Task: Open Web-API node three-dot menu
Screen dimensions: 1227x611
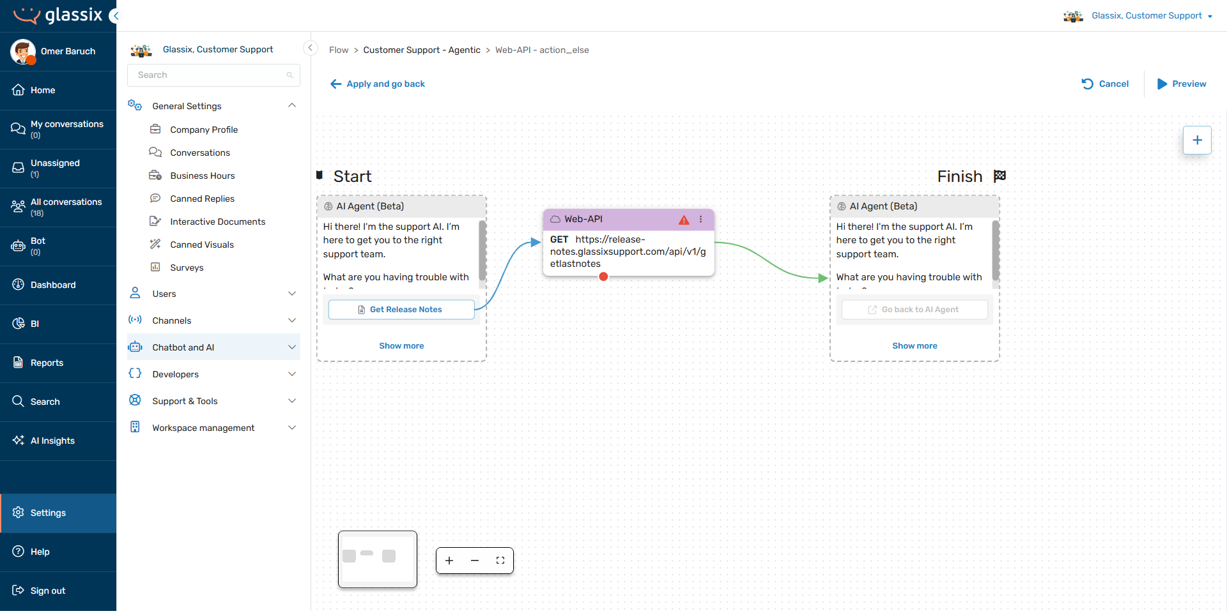Action: [x=701, y=219]
